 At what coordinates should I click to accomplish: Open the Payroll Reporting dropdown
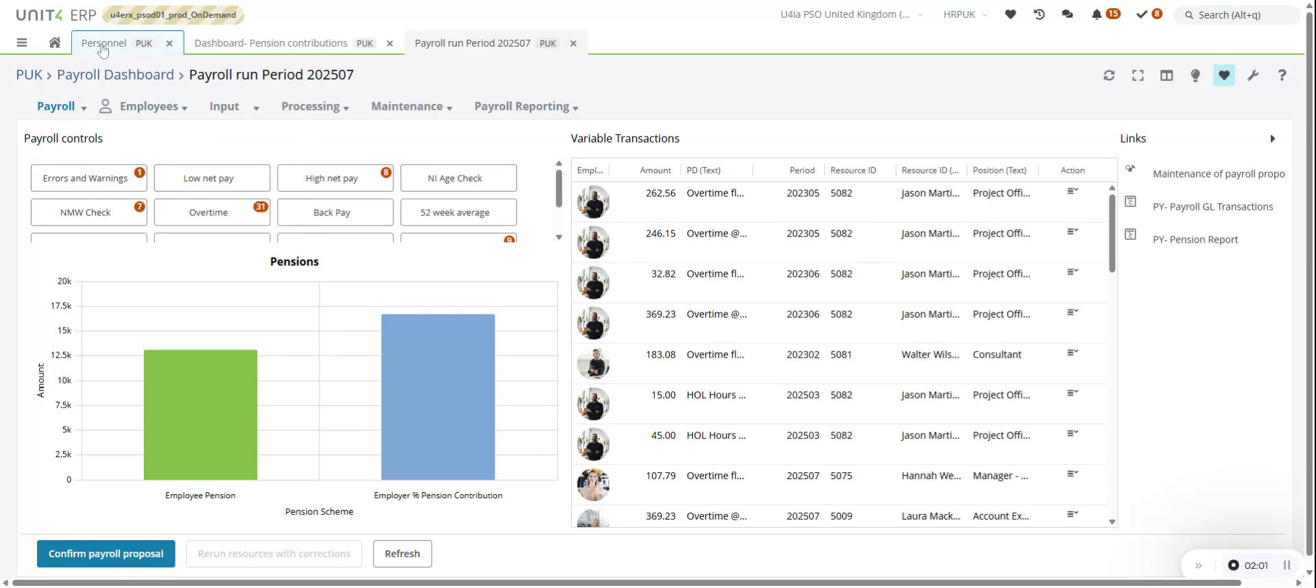(x=526, y=107)
